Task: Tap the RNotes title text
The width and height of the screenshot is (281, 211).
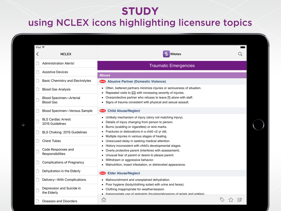Action: click(176, 54)
